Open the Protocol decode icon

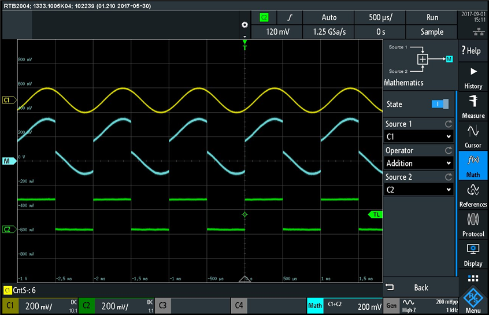click(x=473, y=225)
